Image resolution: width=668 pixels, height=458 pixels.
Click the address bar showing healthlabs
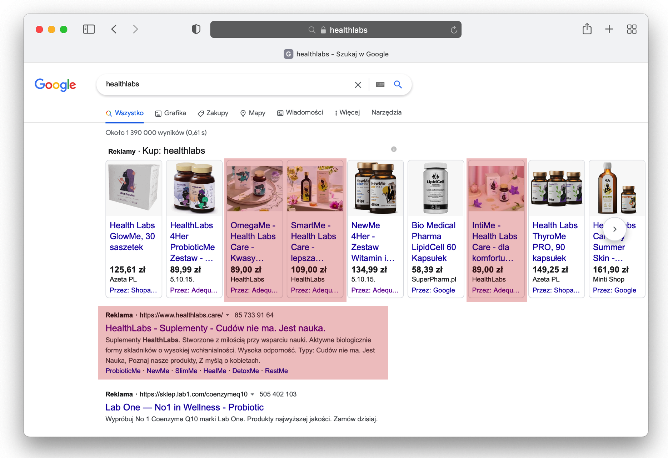point(335,30)
